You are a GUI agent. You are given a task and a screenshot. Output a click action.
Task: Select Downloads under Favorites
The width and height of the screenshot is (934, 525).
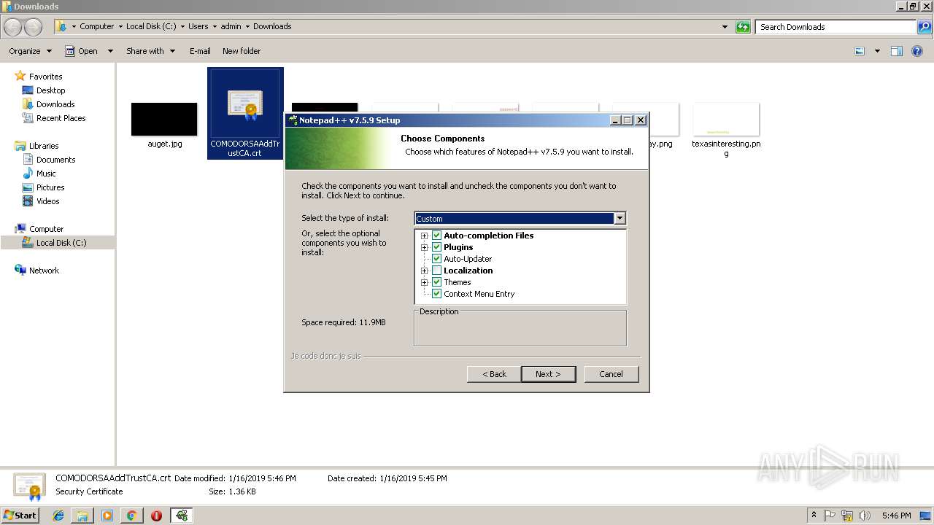55,104
